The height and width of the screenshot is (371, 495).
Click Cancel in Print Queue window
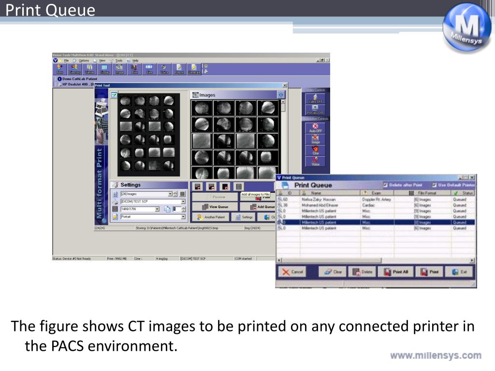pos(292,271)
